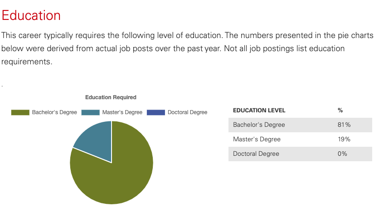The image size is (379, 207).
Task: Click the 19% value cell
Action: [x=344, y=140]
